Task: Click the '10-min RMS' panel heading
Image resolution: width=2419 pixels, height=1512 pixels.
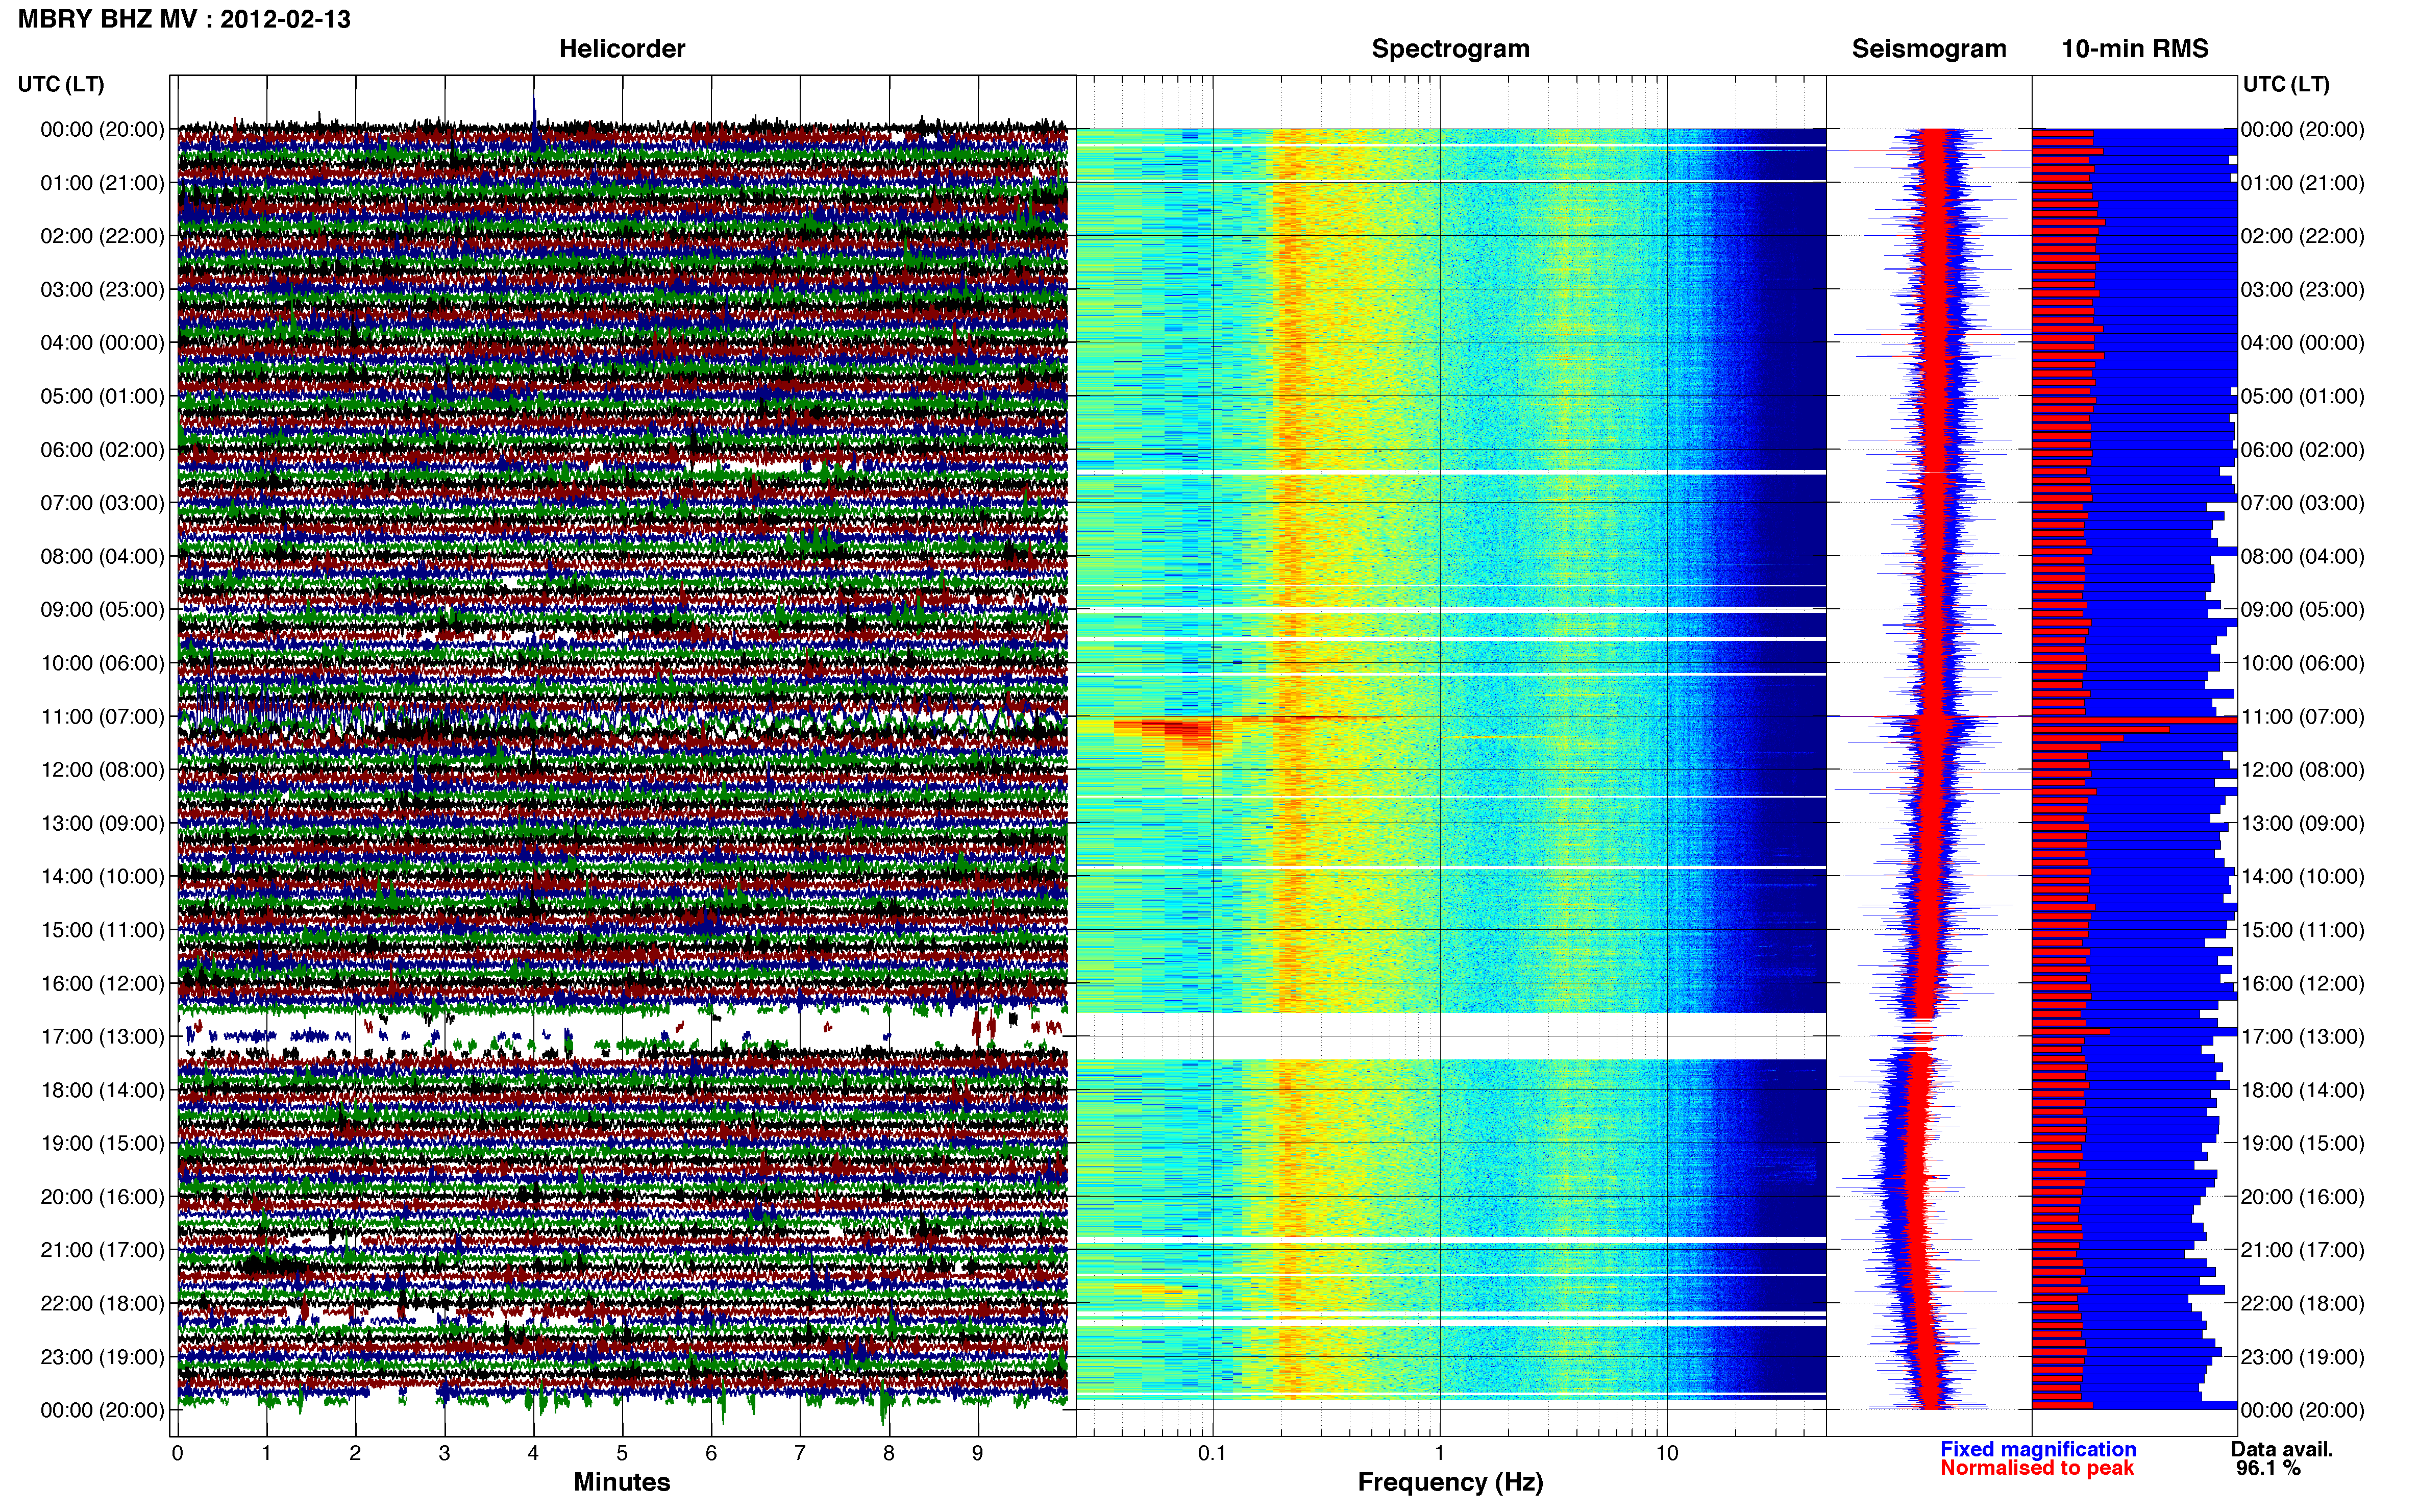Action: click(x=2135, y=49)
